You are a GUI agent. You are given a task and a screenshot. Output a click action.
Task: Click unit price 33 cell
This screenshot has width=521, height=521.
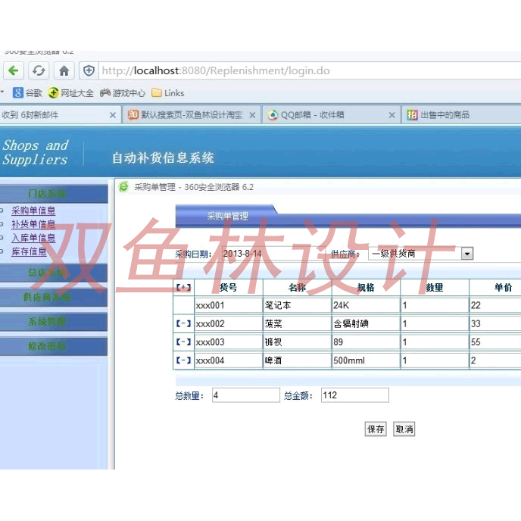[x=495, y=323]
